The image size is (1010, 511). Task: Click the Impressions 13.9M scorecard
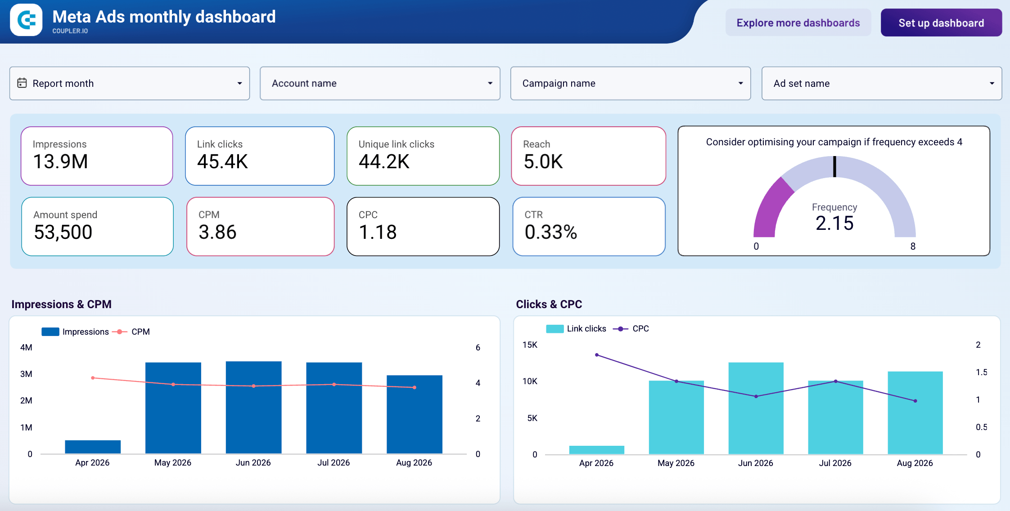pos(97,156)
